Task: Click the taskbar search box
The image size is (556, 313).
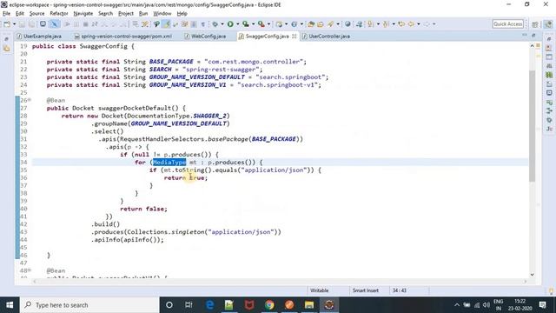Action: pyautogui.click(x=89, y=305)
